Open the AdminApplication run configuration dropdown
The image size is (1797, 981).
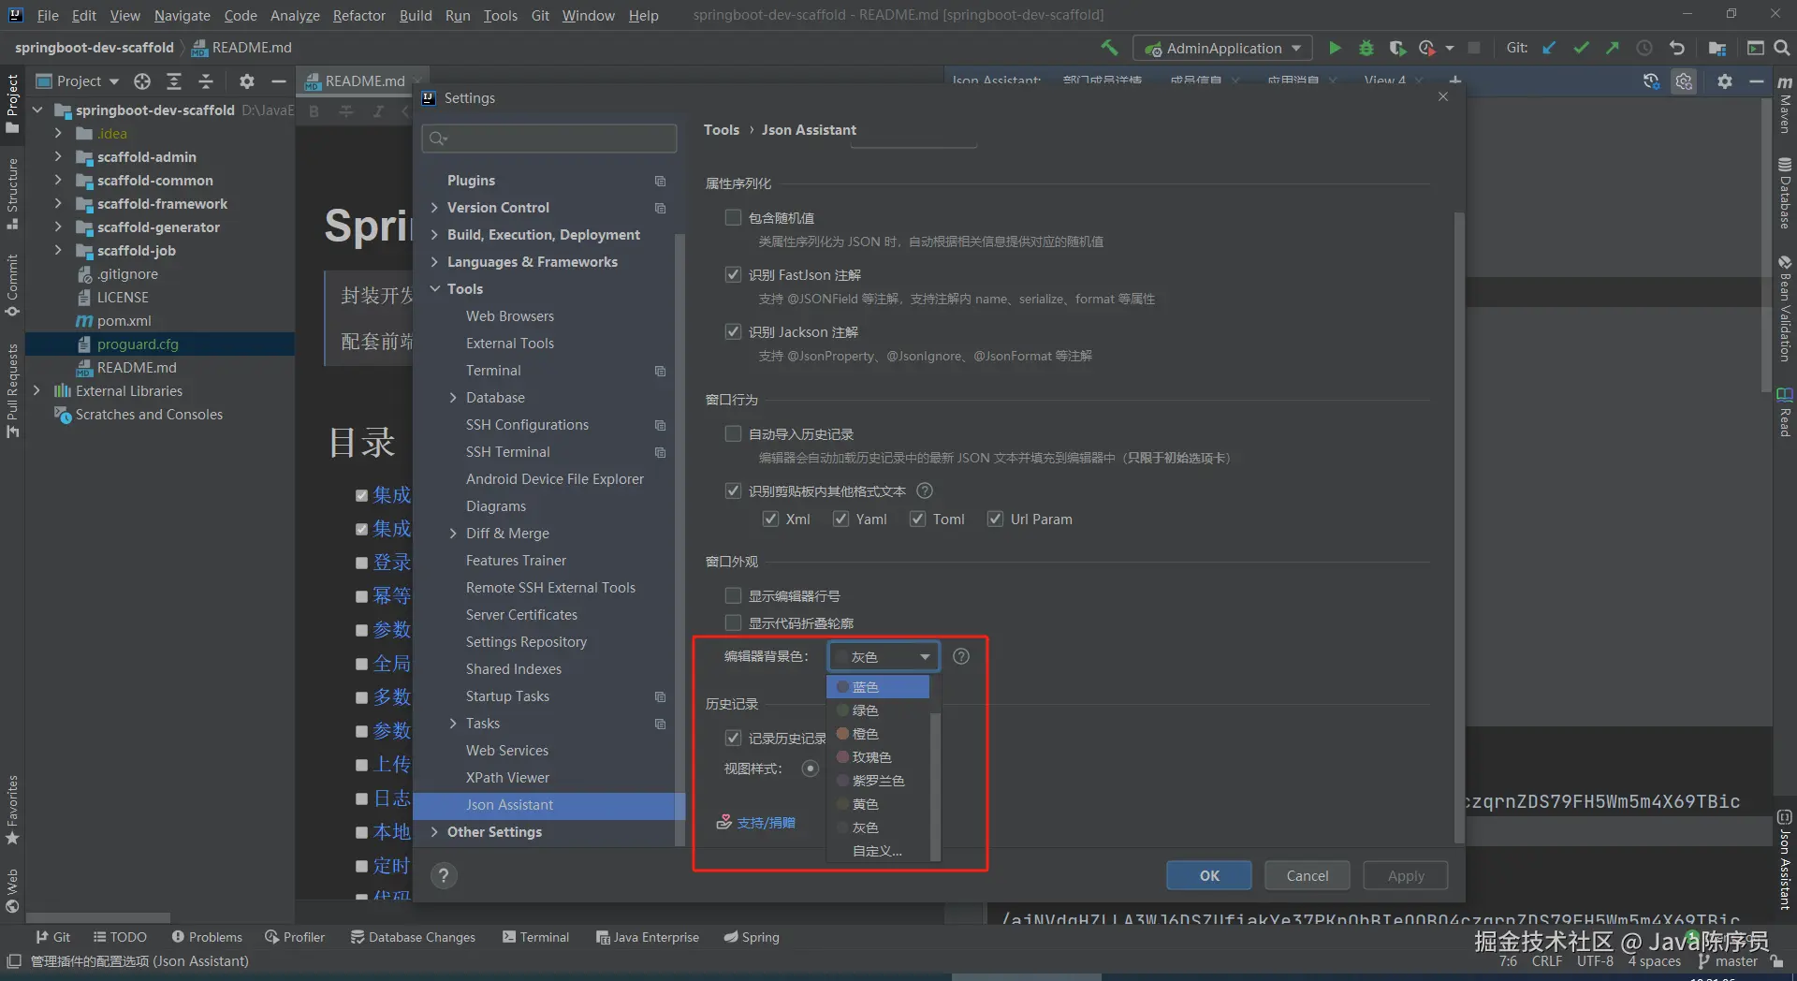tap(1222, 48)
